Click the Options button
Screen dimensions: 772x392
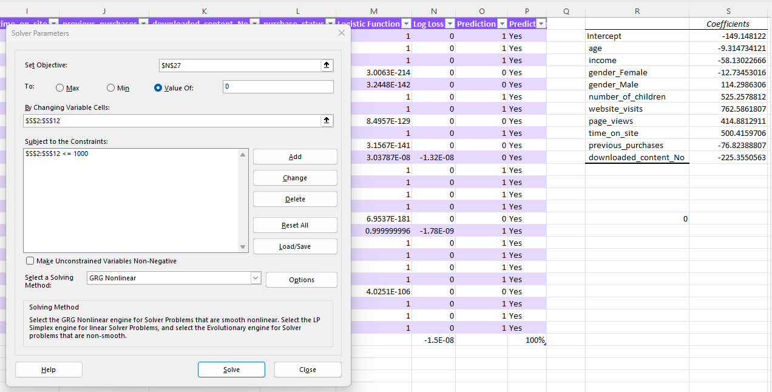point(302,280)
